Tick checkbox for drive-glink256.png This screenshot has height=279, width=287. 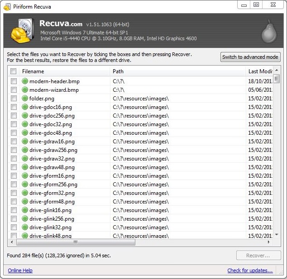14,218
